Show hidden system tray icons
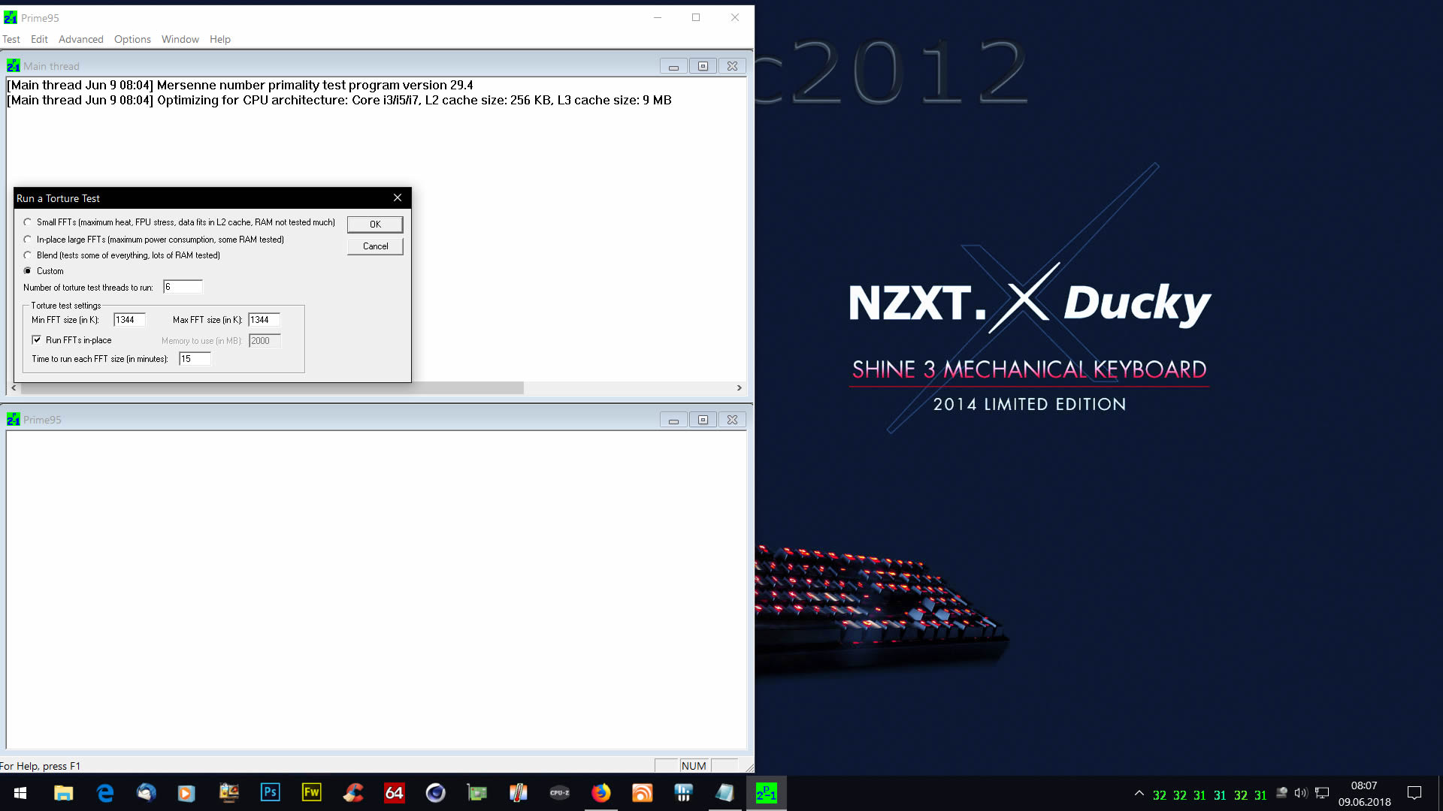This screenshot has height=811, width=1443. click(1139, 793)
